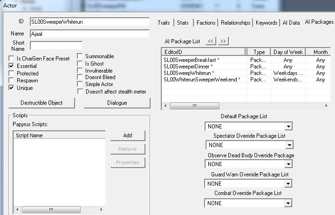Enable the Respawn checkbox
Image resolution: width=335 pixels, height=215 pixels.
(11, 81)
